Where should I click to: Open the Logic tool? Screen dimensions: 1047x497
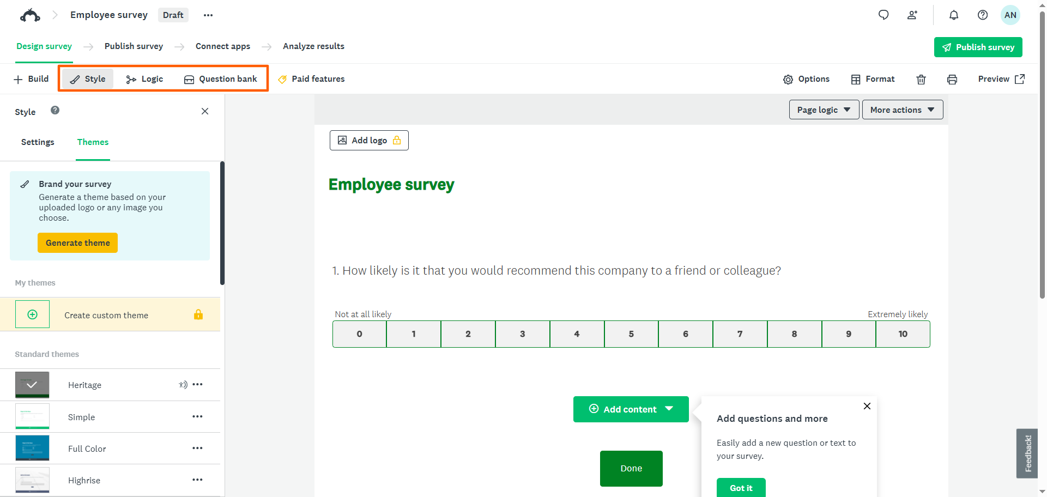(144, 79)
